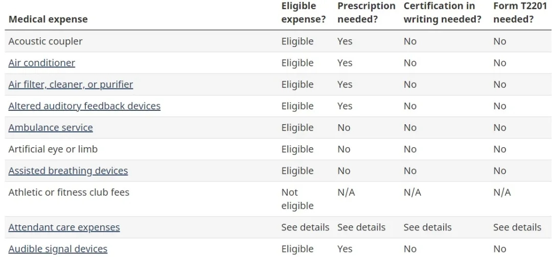
Task: Select the Prescription needed? column header
Action: 366,13
